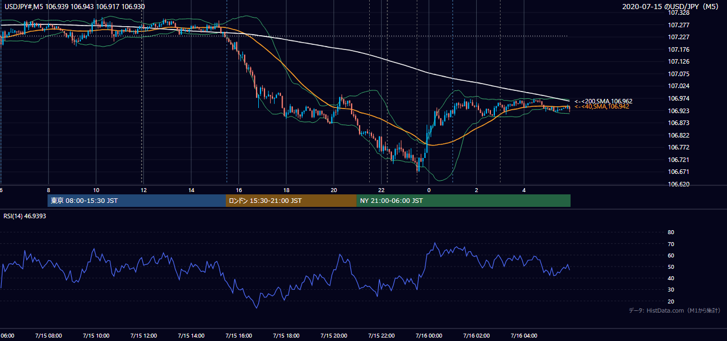Screen dimensions: 727x341
Task: Click price axis label 107.126
Action: 679,61
